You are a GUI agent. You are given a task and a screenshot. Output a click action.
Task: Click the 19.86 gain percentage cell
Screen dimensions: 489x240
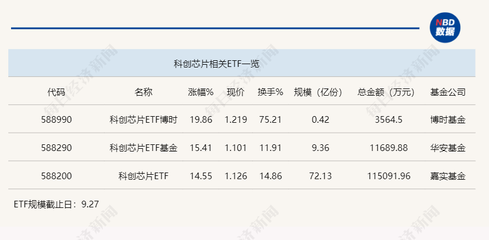[x=201, y=120]
